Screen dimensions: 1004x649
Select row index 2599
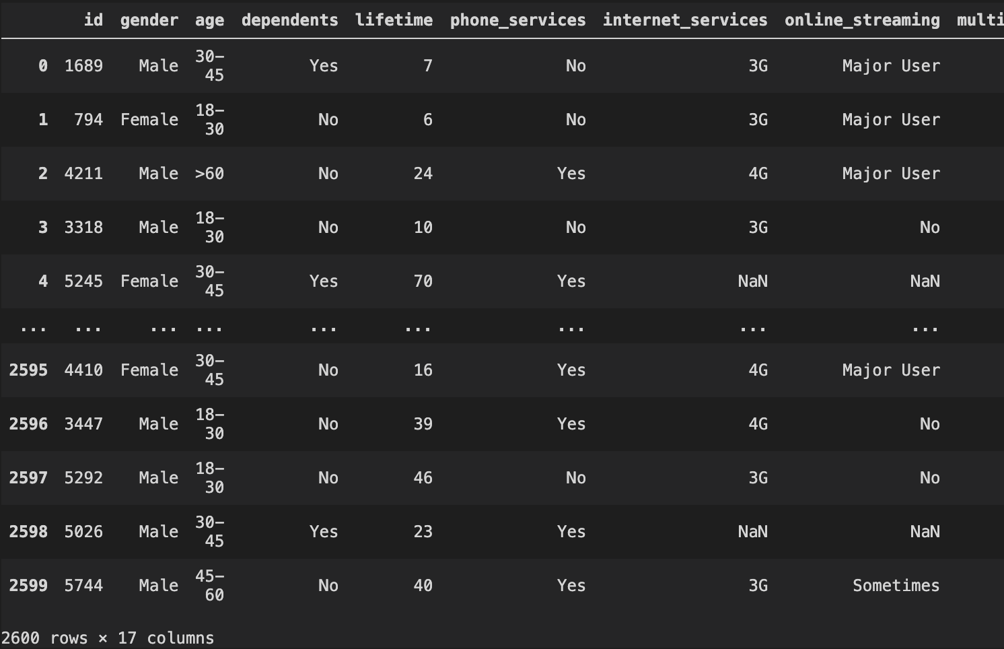point(29,585)
